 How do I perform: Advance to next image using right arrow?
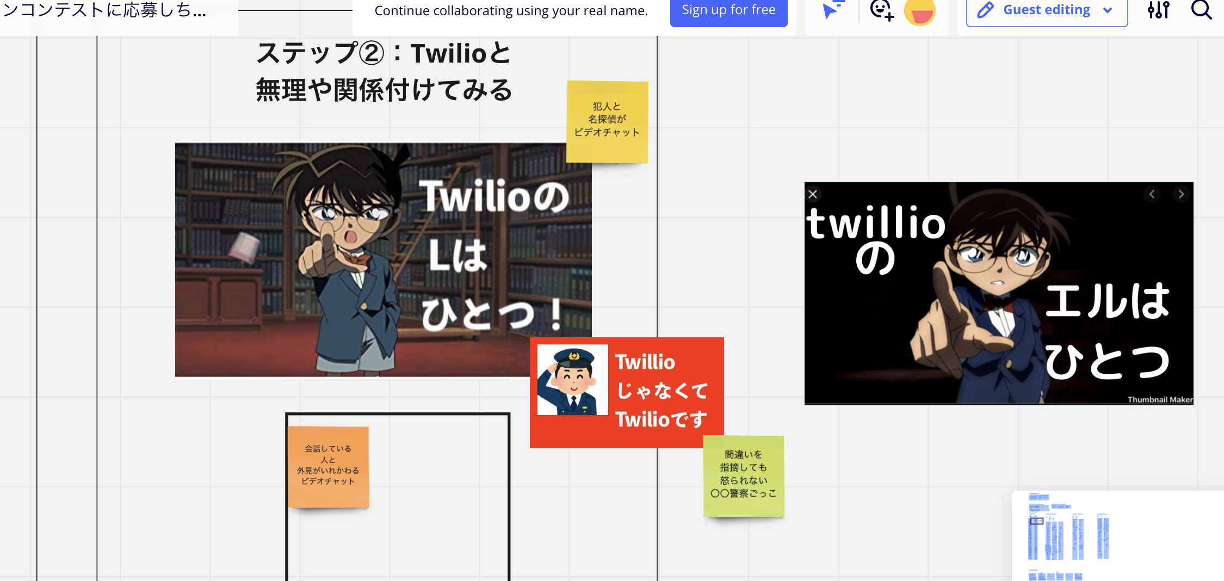click(x=1180, y=194)
